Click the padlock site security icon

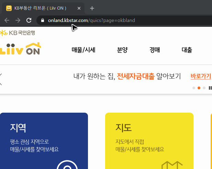(43, 20)
